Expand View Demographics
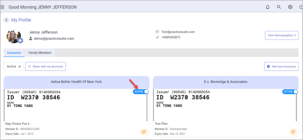The image size is (303, 140). click(281, 35)
